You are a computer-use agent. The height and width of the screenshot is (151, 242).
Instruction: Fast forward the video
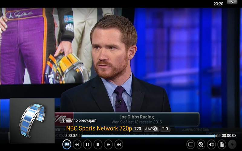[108, 144]
